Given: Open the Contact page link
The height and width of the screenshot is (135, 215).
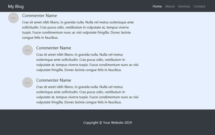Looking at the screenshot, I should [199, 6].
